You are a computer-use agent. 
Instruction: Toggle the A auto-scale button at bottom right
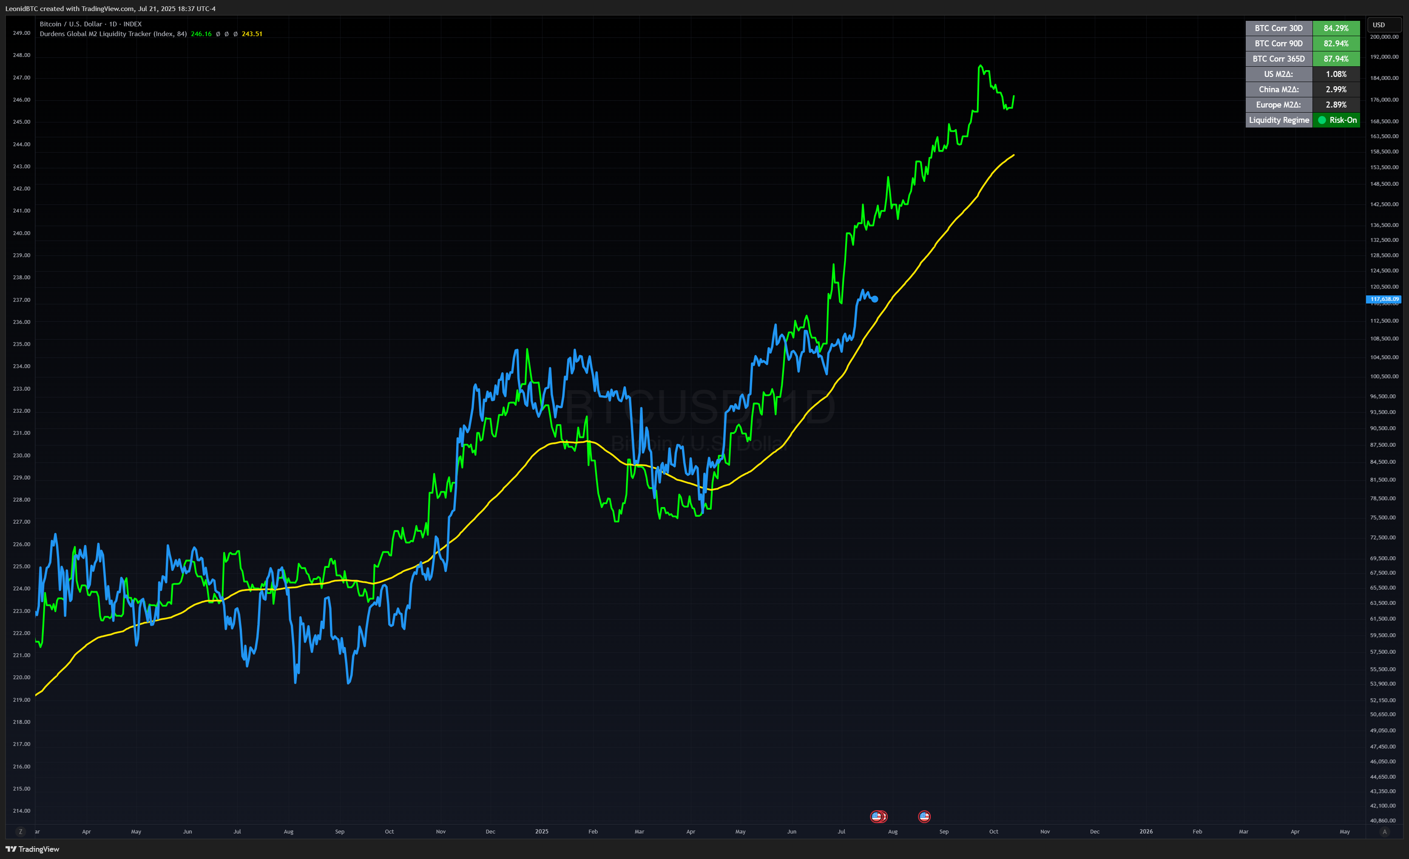point(1384,831)
